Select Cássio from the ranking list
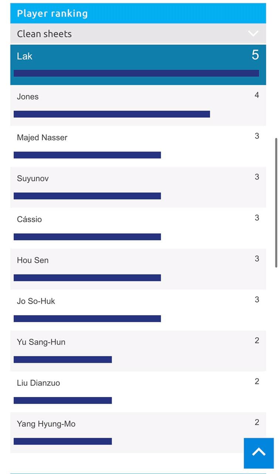Screen dimensions: 279x474 pyautogui.click(x=30, y=220)
